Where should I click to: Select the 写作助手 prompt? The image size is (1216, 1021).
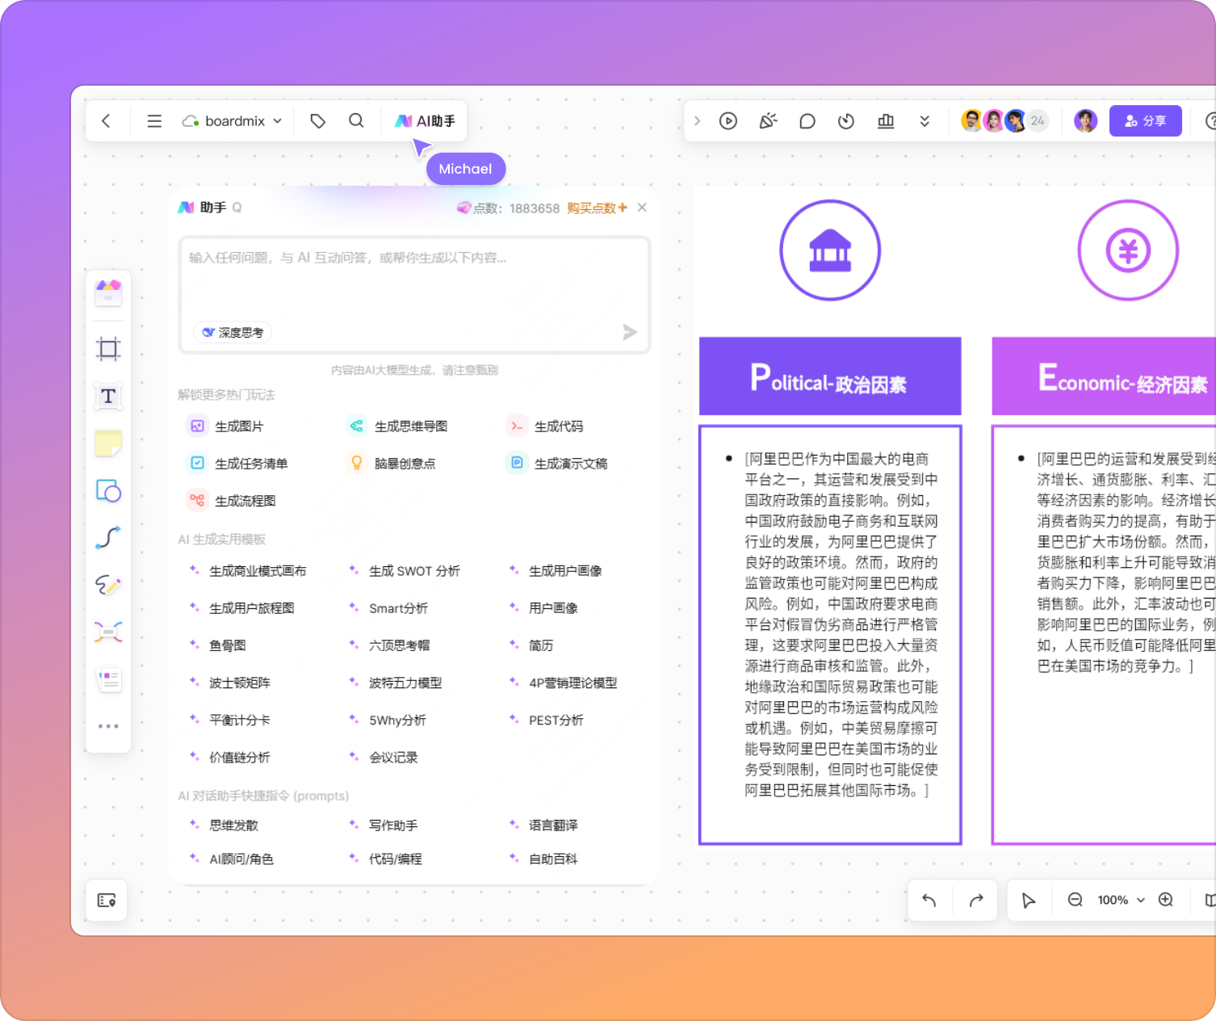click(384, 825)
